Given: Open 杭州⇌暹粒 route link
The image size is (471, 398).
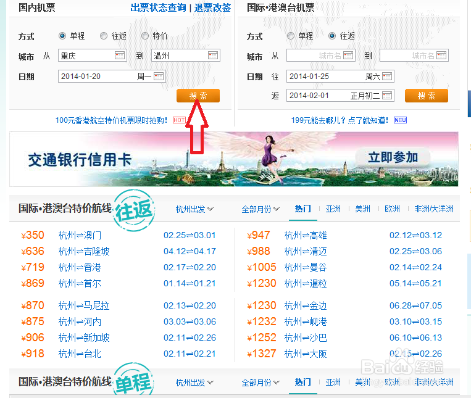Looking at the screenshot, I should (x=306, y=283).
